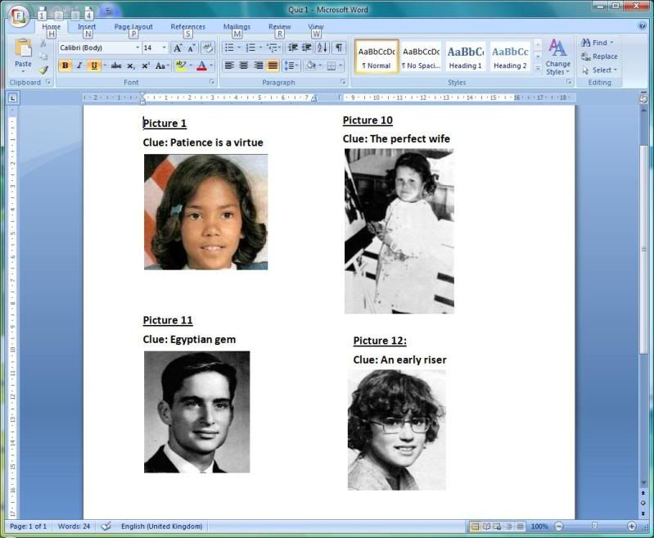Toggle Show/Hide paragraph marks

(339, 48)
